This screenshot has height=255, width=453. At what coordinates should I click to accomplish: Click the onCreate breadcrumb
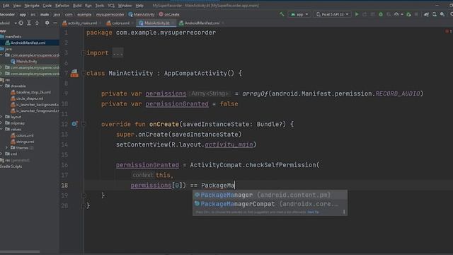[169, 14]
